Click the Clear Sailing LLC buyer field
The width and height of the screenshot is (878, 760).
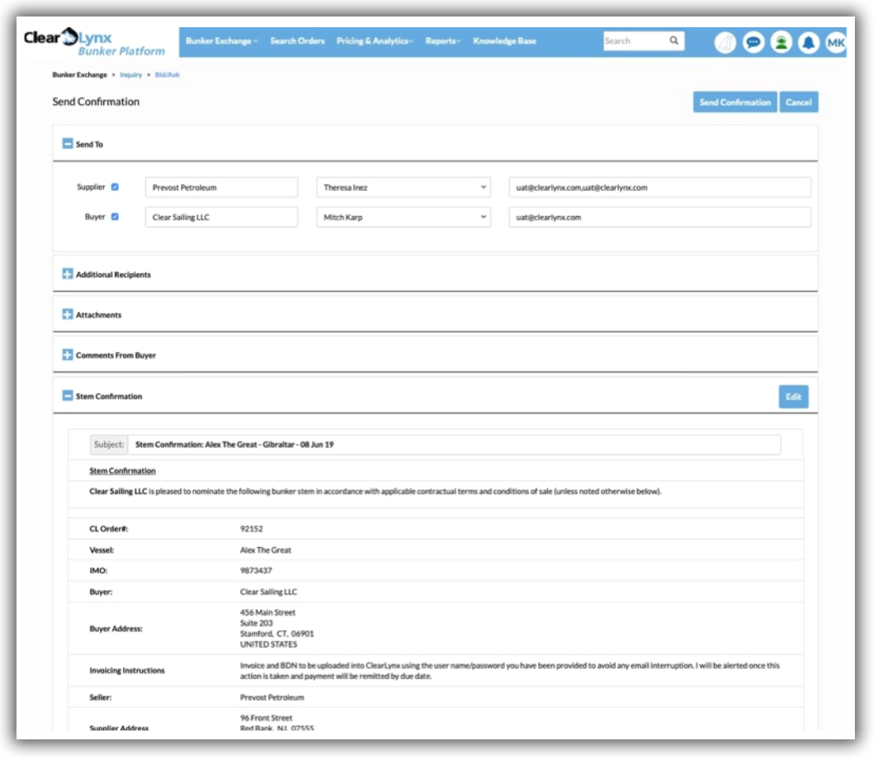[x=221, y=217]
